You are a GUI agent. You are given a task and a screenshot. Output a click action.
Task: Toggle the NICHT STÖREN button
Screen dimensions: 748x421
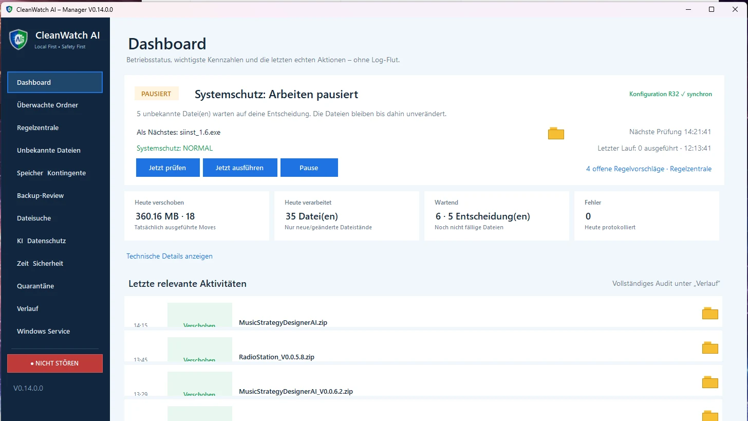(55, 363)
